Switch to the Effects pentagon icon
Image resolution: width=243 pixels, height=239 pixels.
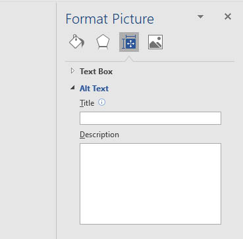click(103, 42)
